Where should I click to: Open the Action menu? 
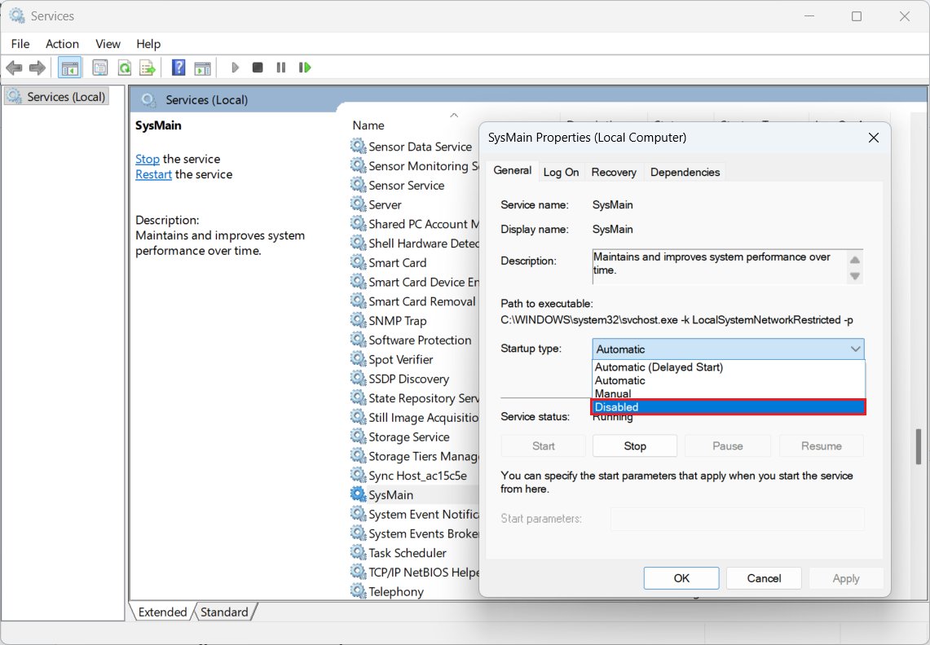62,44
